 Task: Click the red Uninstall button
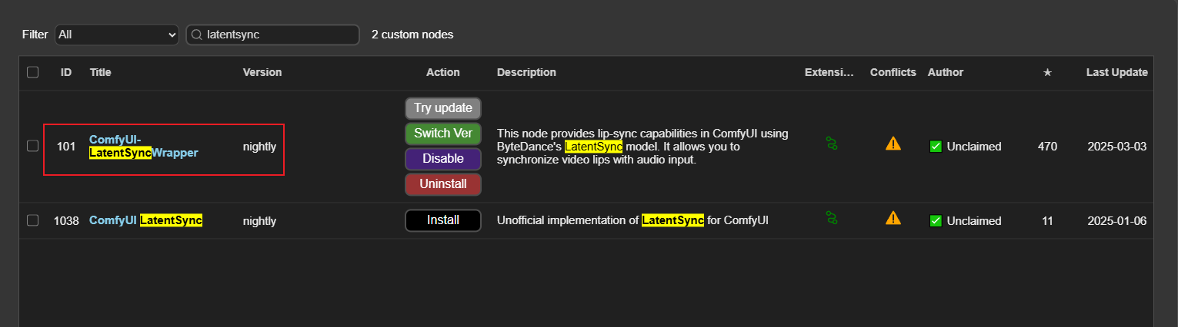443,184
